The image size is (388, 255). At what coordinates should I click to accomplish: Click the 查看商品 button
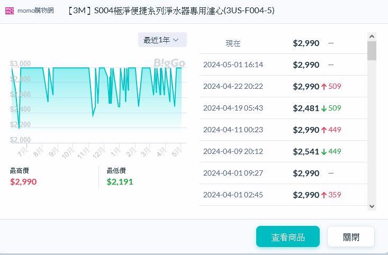point(287,237)
